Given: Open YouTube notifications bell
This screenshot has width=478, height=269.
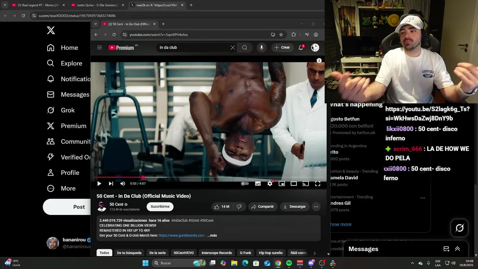Looking at the screenshot, I should coord(301,47).
